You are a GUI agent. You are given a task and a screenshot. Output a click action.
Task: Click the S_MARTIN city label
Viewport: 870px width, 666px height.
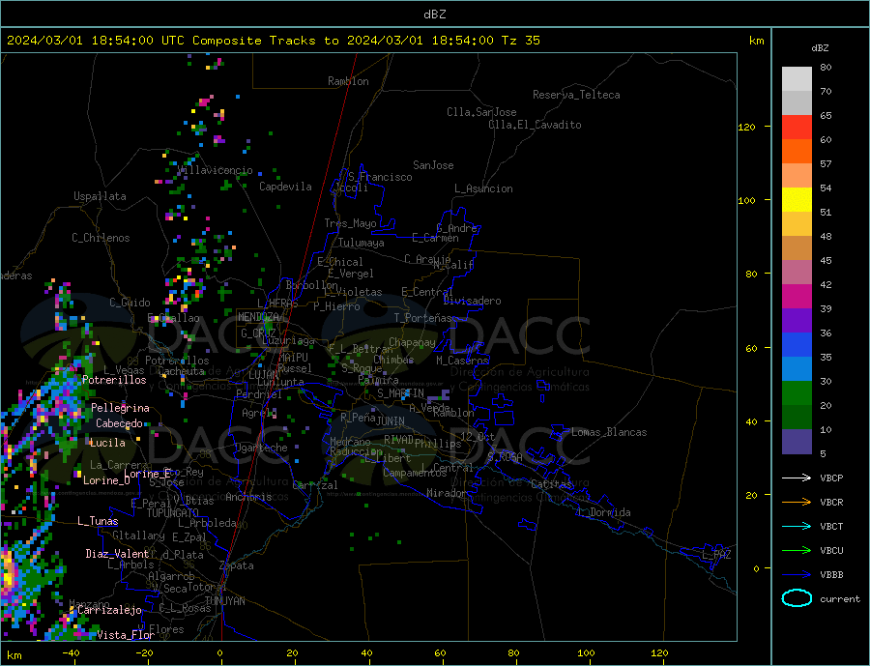[400, 393]
